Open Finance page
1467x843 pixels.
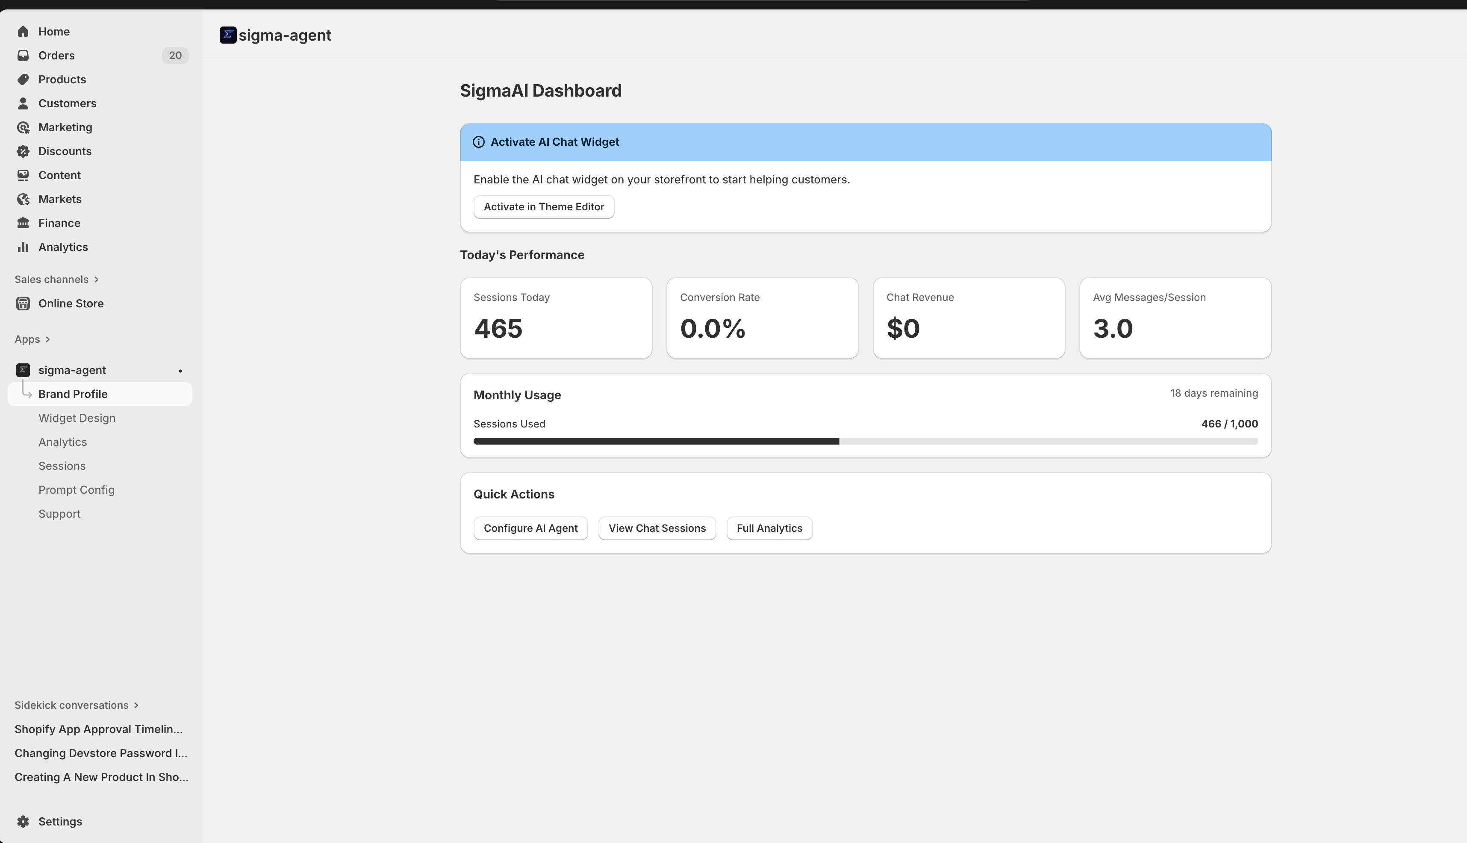100,223
